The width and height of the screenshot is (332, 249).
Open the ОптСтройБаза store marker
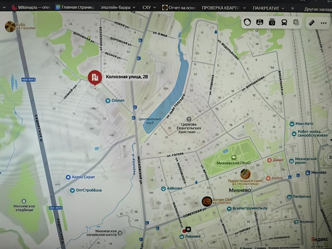pos(72,190)
